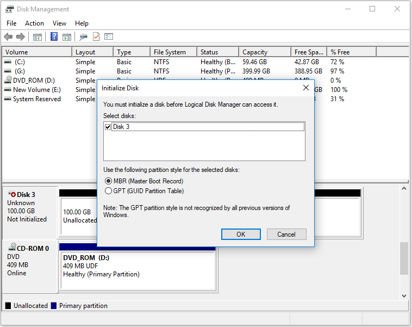Image resolution: width=412 pixels, height=327 pixels.
Task: Sort by the Type column header
Action: 132,52
